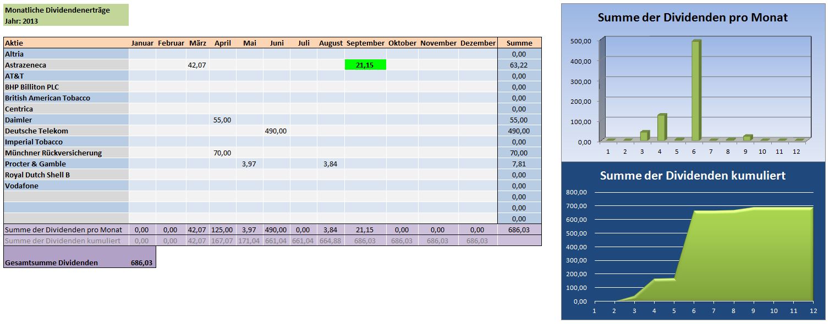The image size is (829, 324).
Task: Select the Monatliche Dividendenerträge title cell
Action: pos(66,10)
